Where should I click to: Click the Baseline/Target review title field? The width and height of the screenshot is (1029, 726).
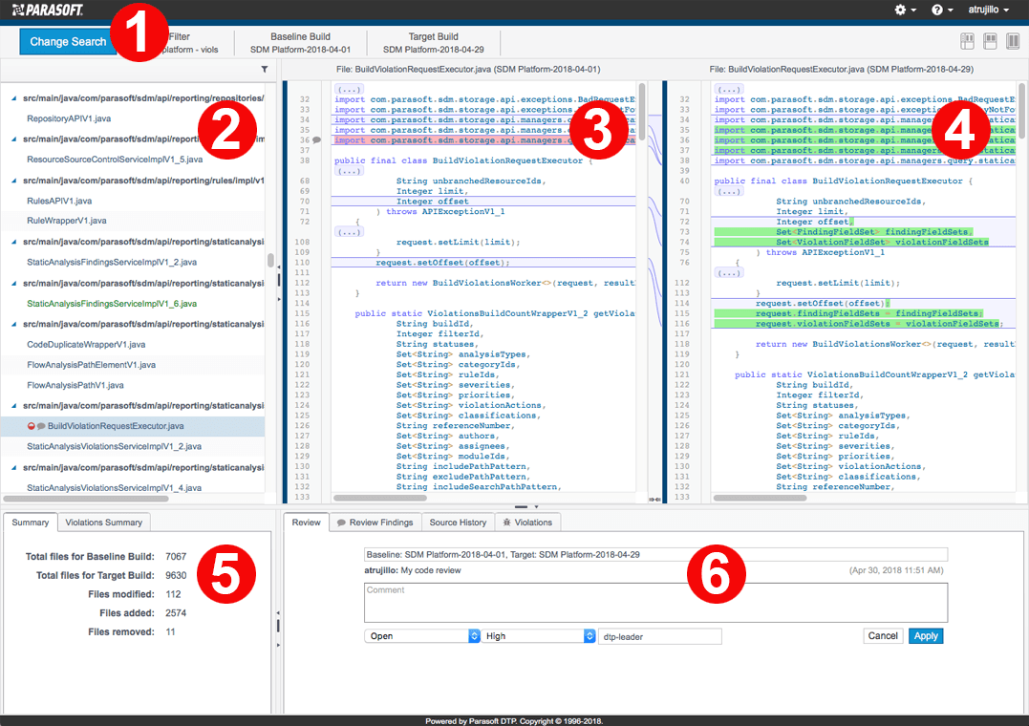click(x=656, y=555)
